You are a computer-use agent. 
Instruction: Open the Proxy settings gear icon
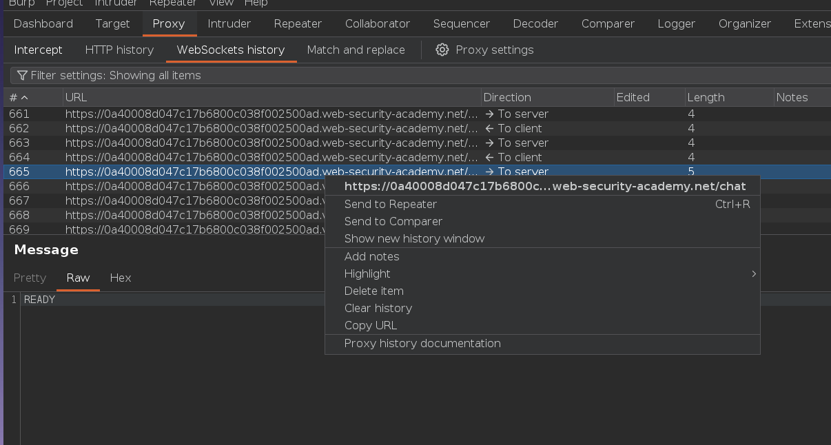(442, 50)
